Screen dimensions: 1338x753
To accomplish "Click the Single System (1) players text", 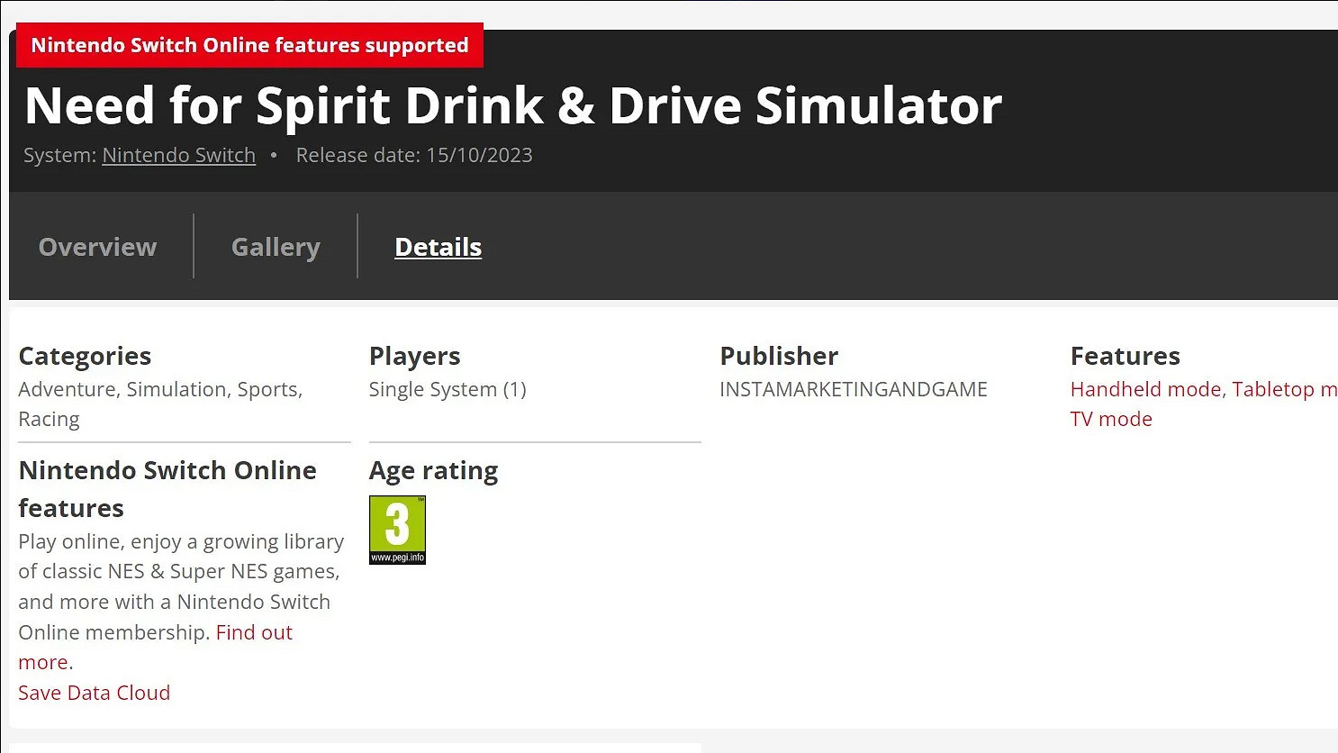I will click(x=447, y=389).
